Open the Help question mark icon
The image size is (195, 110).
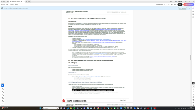(171, 2)
